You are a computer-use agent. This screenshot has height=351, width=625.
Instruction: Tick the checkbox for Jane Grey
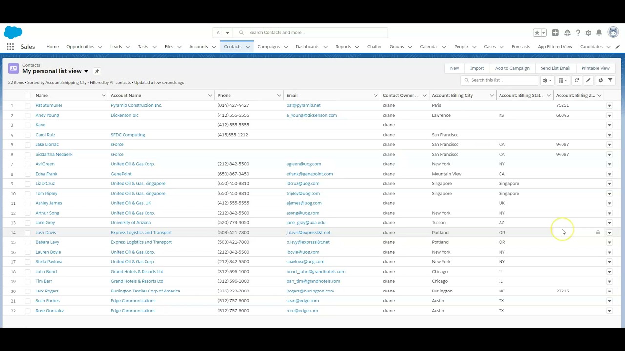pyautogui.click(x=27, y=222)
